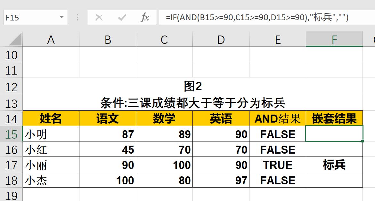Viewport: 375px width, 201px height.
Task: Select the FALSE result for 小杰
Action: click(x=278, y=180)
